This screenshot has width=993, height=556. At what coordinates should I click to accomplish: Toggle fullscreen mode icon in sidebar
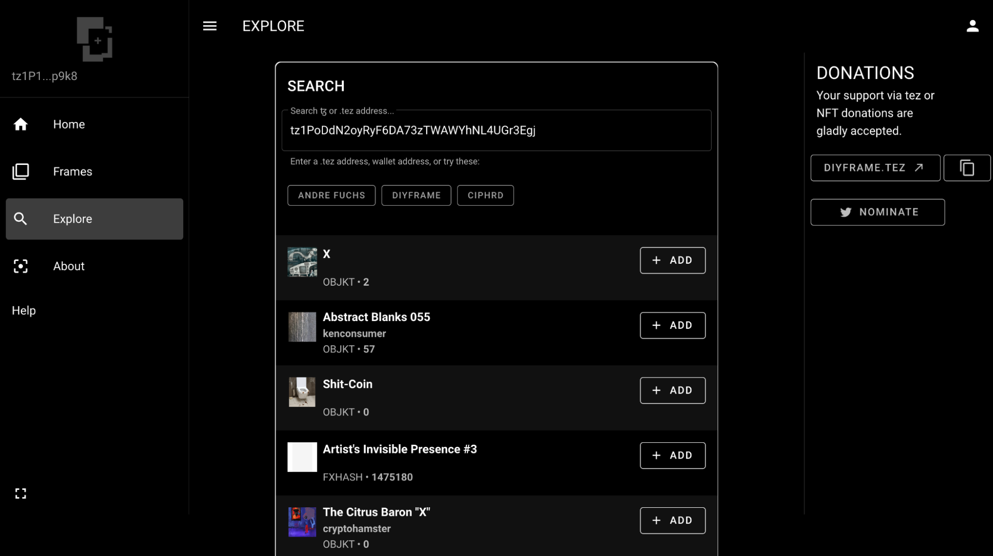tap(20, 493)
